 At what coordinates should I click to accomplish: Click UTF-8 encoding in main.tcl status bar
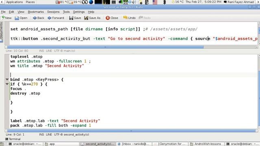click(x=58, y=51)
